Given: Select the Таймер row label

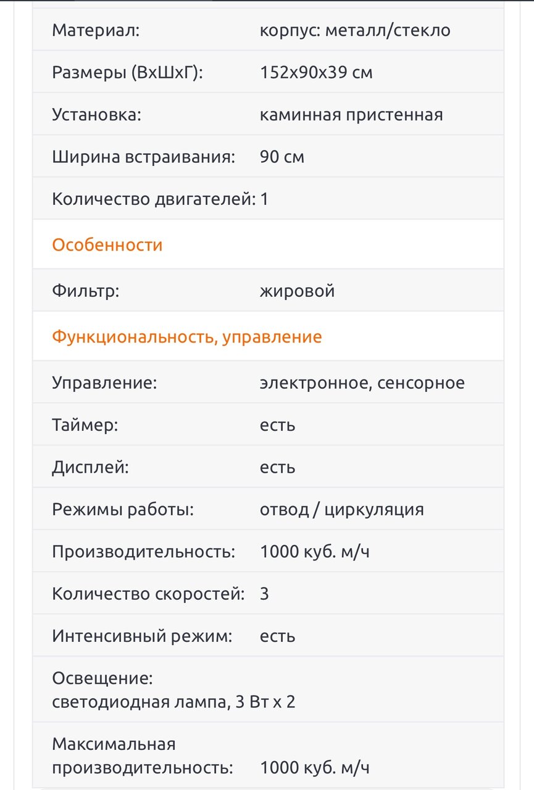Looking at the screenshot, I should (x=85, y=425).
